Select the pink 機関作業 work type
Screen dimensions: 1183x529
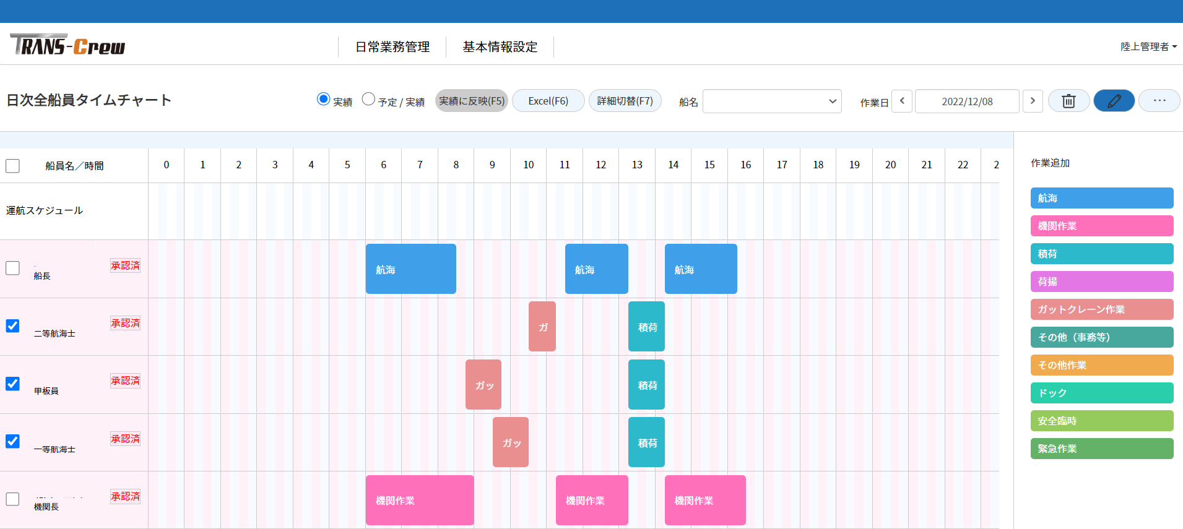(x=1102, y=226)
